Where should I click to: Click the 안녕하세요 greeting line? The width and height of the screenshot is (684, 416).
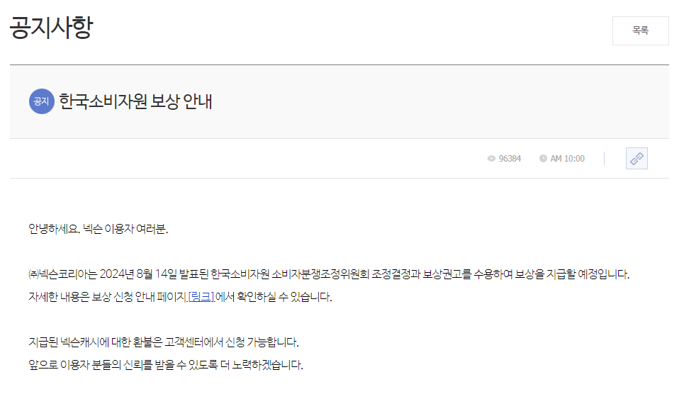coord(98,229)
